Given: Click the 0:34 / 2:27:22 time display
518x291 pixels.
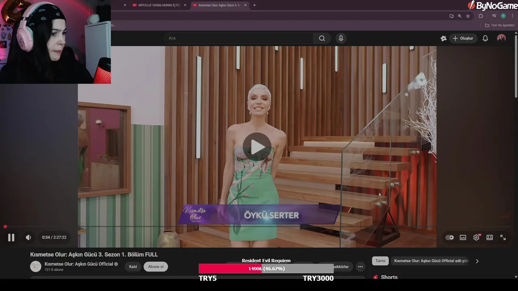Looking at the screenshot, I should 54,238.
